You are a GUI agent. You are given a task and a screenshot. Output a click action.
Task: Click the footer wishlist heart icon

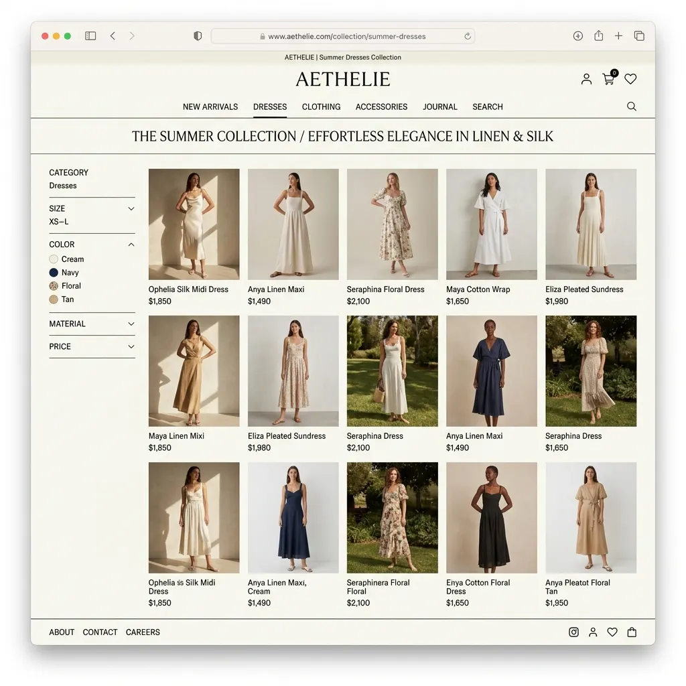click(x=612, y=632)
